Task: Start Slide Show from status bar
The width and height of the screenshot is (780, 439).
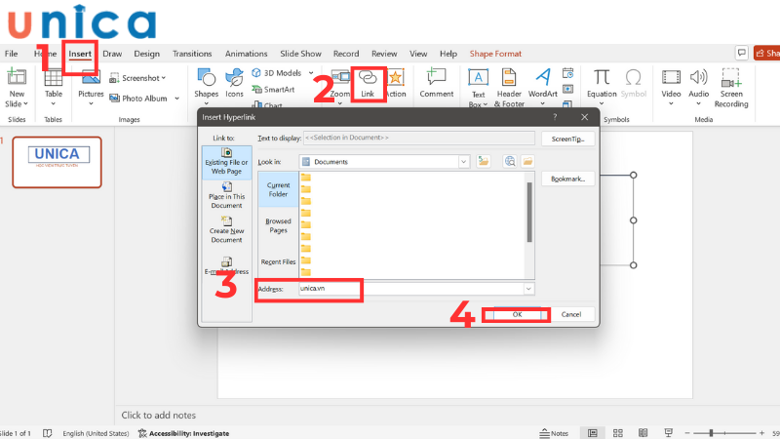Action: click(668, 433)
